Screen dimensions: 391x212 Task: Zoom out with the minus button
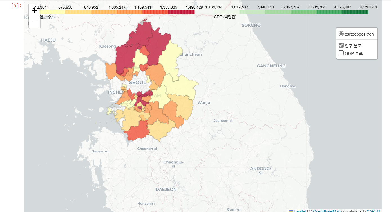pos(35,22)
